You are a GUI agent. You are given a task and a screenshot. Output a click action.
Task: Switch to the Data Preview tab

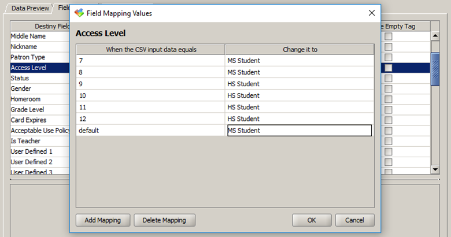(31, 8)
